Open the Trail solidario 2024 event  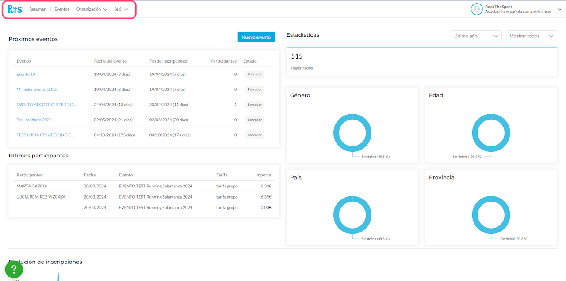[x=34, y=120]
